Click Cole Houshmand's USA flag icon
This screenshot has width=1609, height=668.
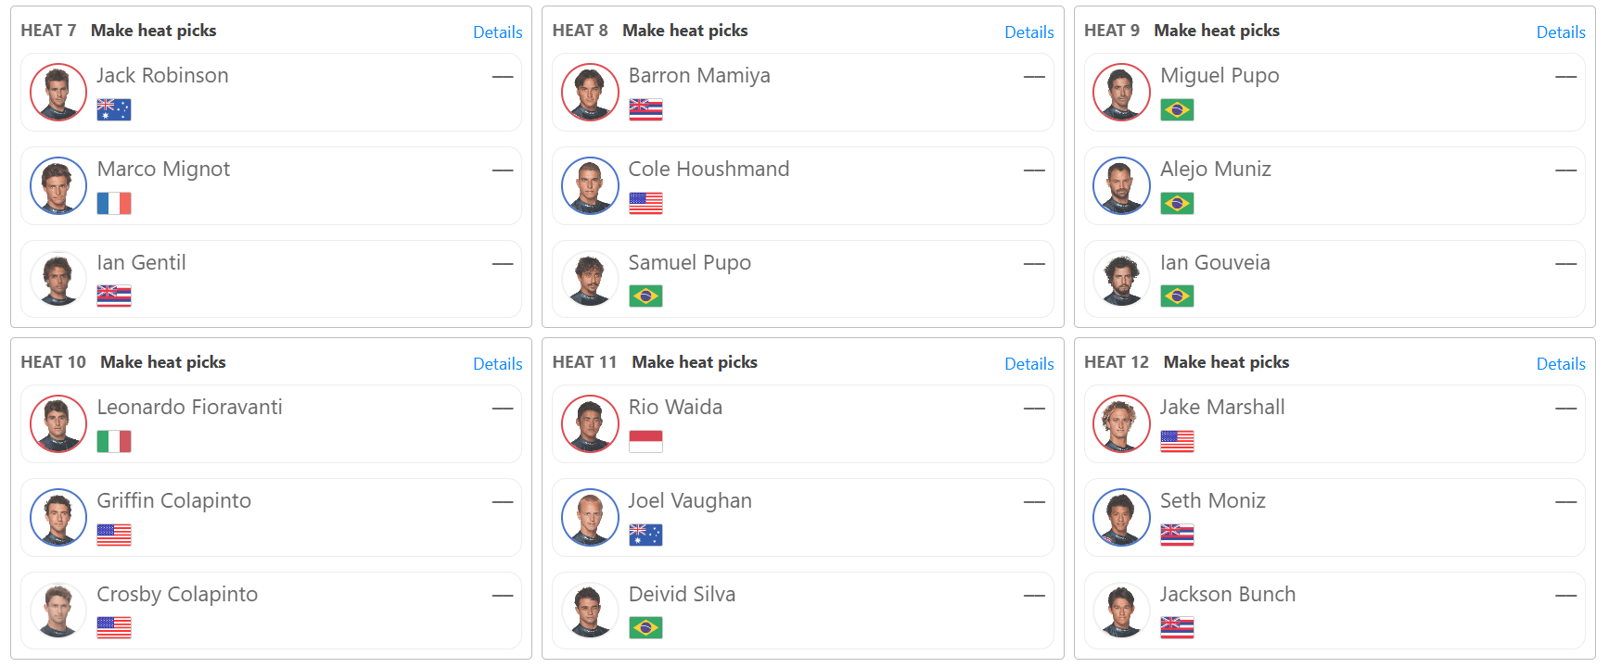click(x=645, y=204)
